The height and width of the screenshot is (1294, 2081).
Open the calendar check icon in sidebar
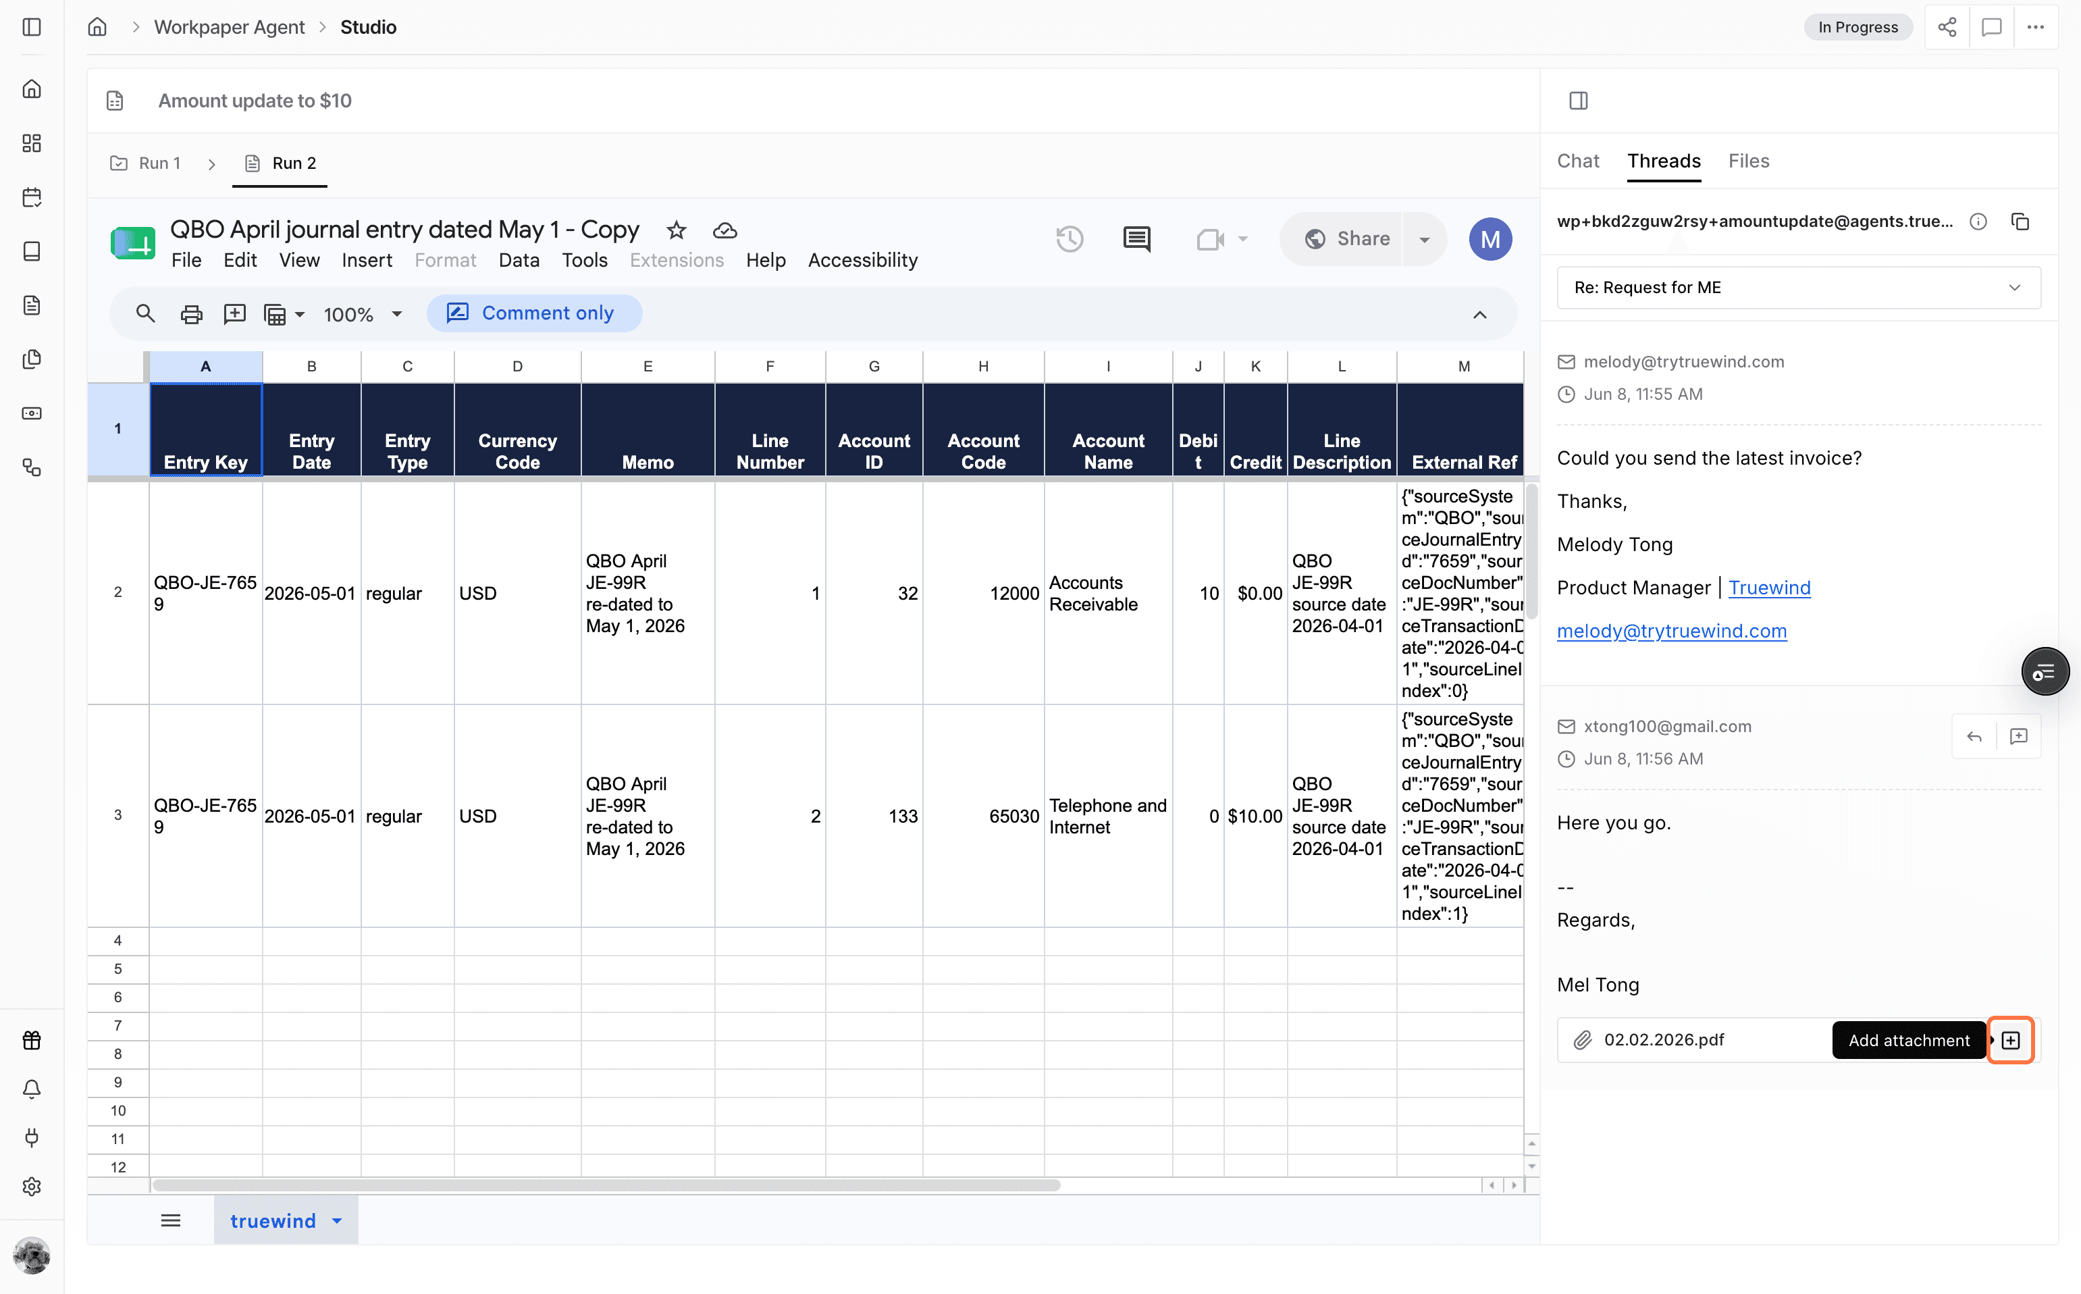(x=32, y=197)
